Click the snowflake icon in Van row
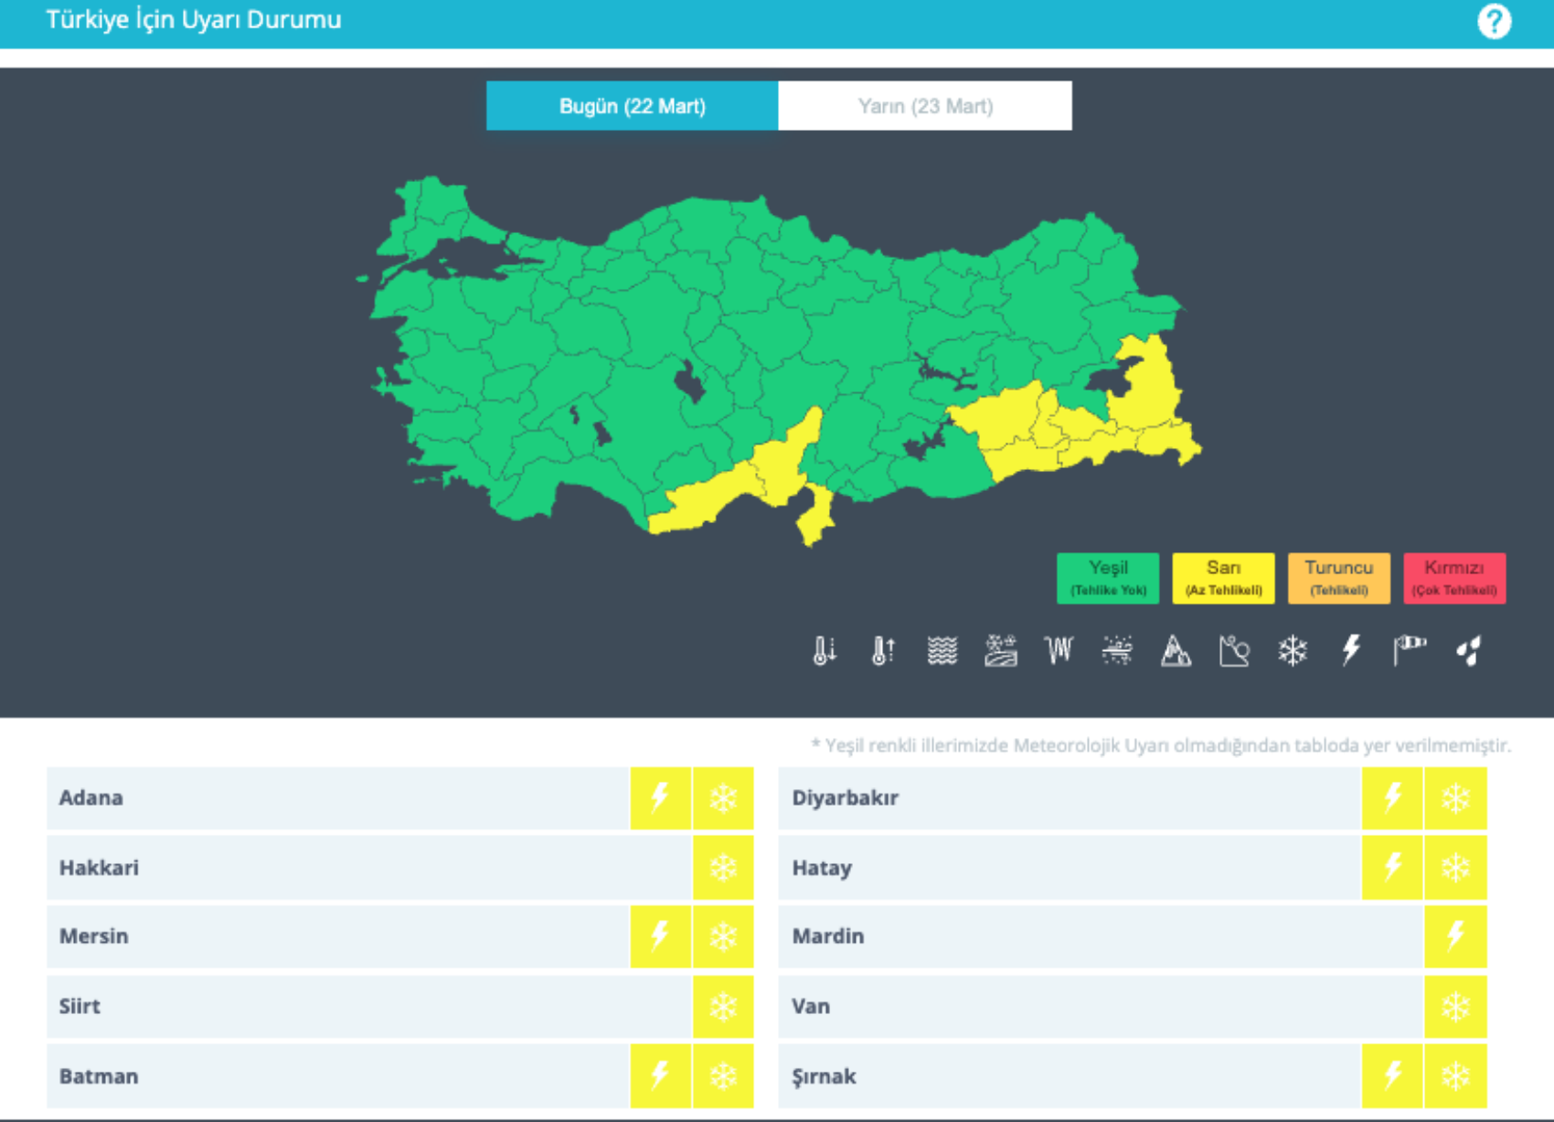This screenshot has height=1122, width=1554. (1455, 1007)
